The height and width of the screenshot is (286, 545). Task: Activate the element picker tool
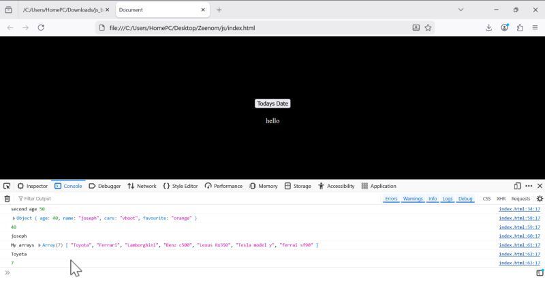pos(7,186)
